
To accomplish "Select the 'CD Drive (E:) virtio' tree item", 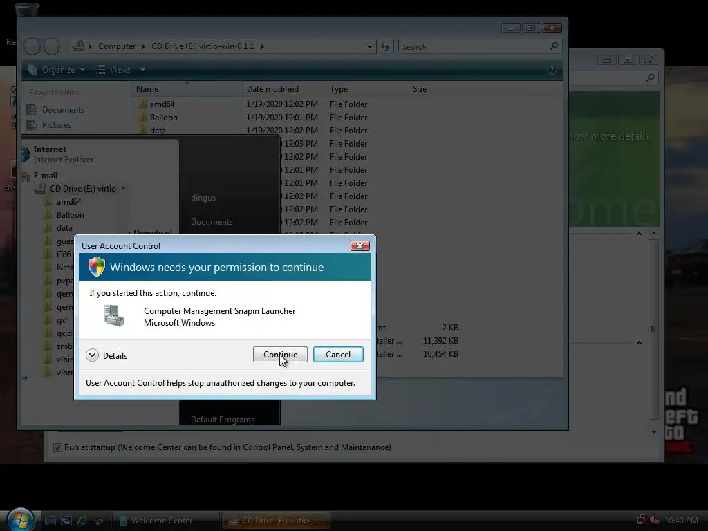I will [x=83, y=189].
